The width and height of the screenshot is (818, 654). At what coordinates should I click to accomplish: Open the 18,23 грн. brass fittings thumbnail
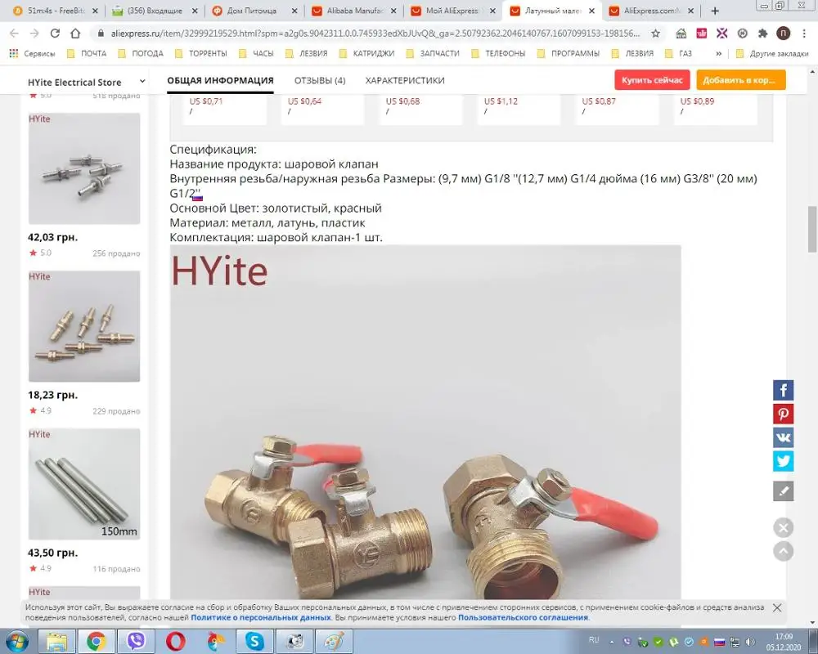click(84, 326)
